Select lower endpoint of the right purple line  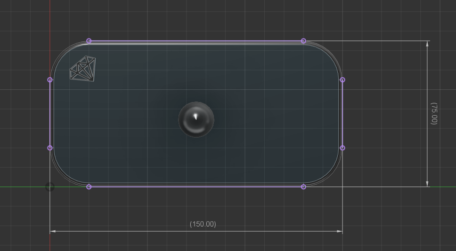click(x=342, y=148)
